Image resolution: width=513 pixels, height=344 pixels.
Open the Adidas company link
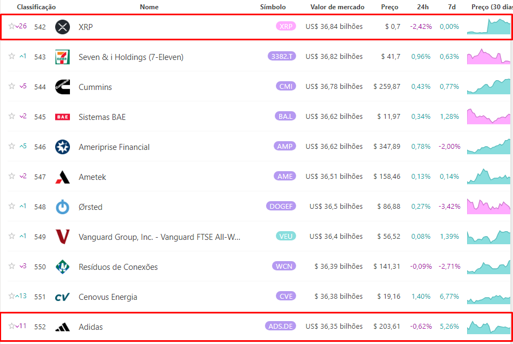[91, 327]
